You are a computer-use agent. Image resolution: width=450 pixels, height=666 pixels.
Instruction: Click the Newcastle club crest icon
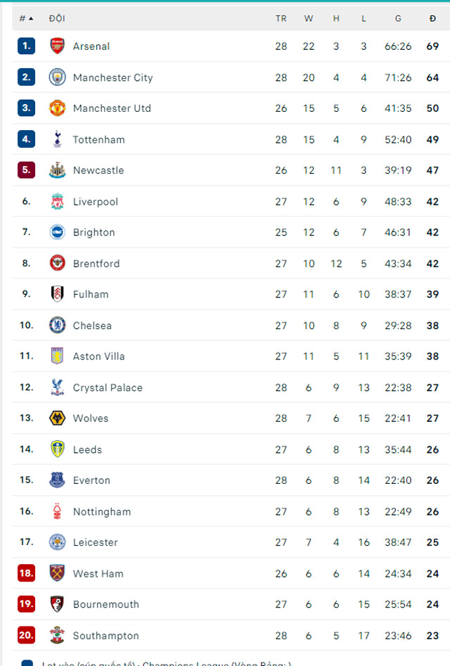tap(57, 170)
